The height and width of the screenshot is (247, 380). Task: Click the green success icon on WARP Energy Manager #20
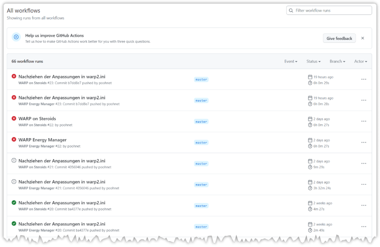click(x=14, y=224)
